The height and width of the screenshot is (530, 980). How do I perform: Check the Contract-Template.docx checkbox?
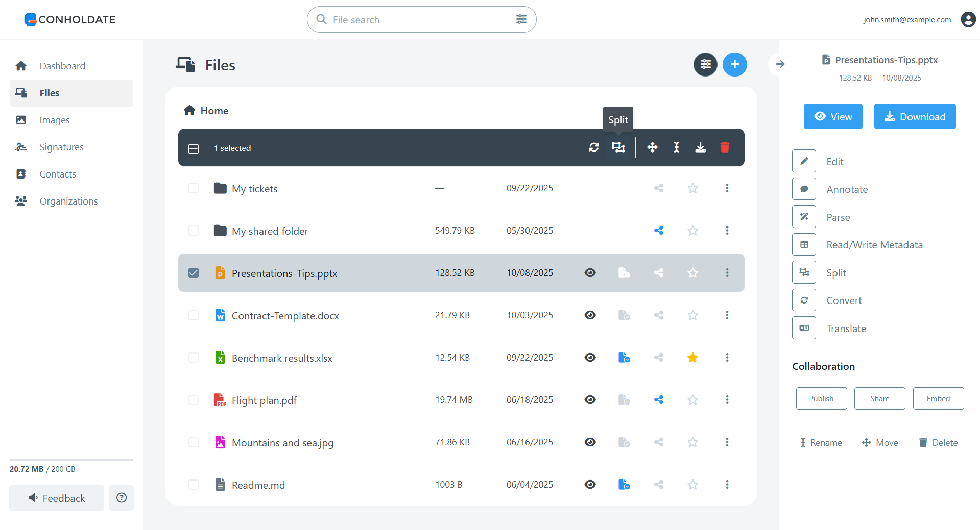tap(194, 315)
